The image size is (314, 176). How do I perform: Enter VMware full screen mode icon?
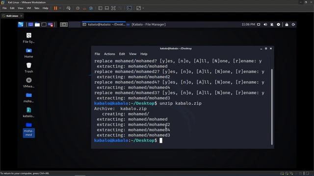[113, 8]
